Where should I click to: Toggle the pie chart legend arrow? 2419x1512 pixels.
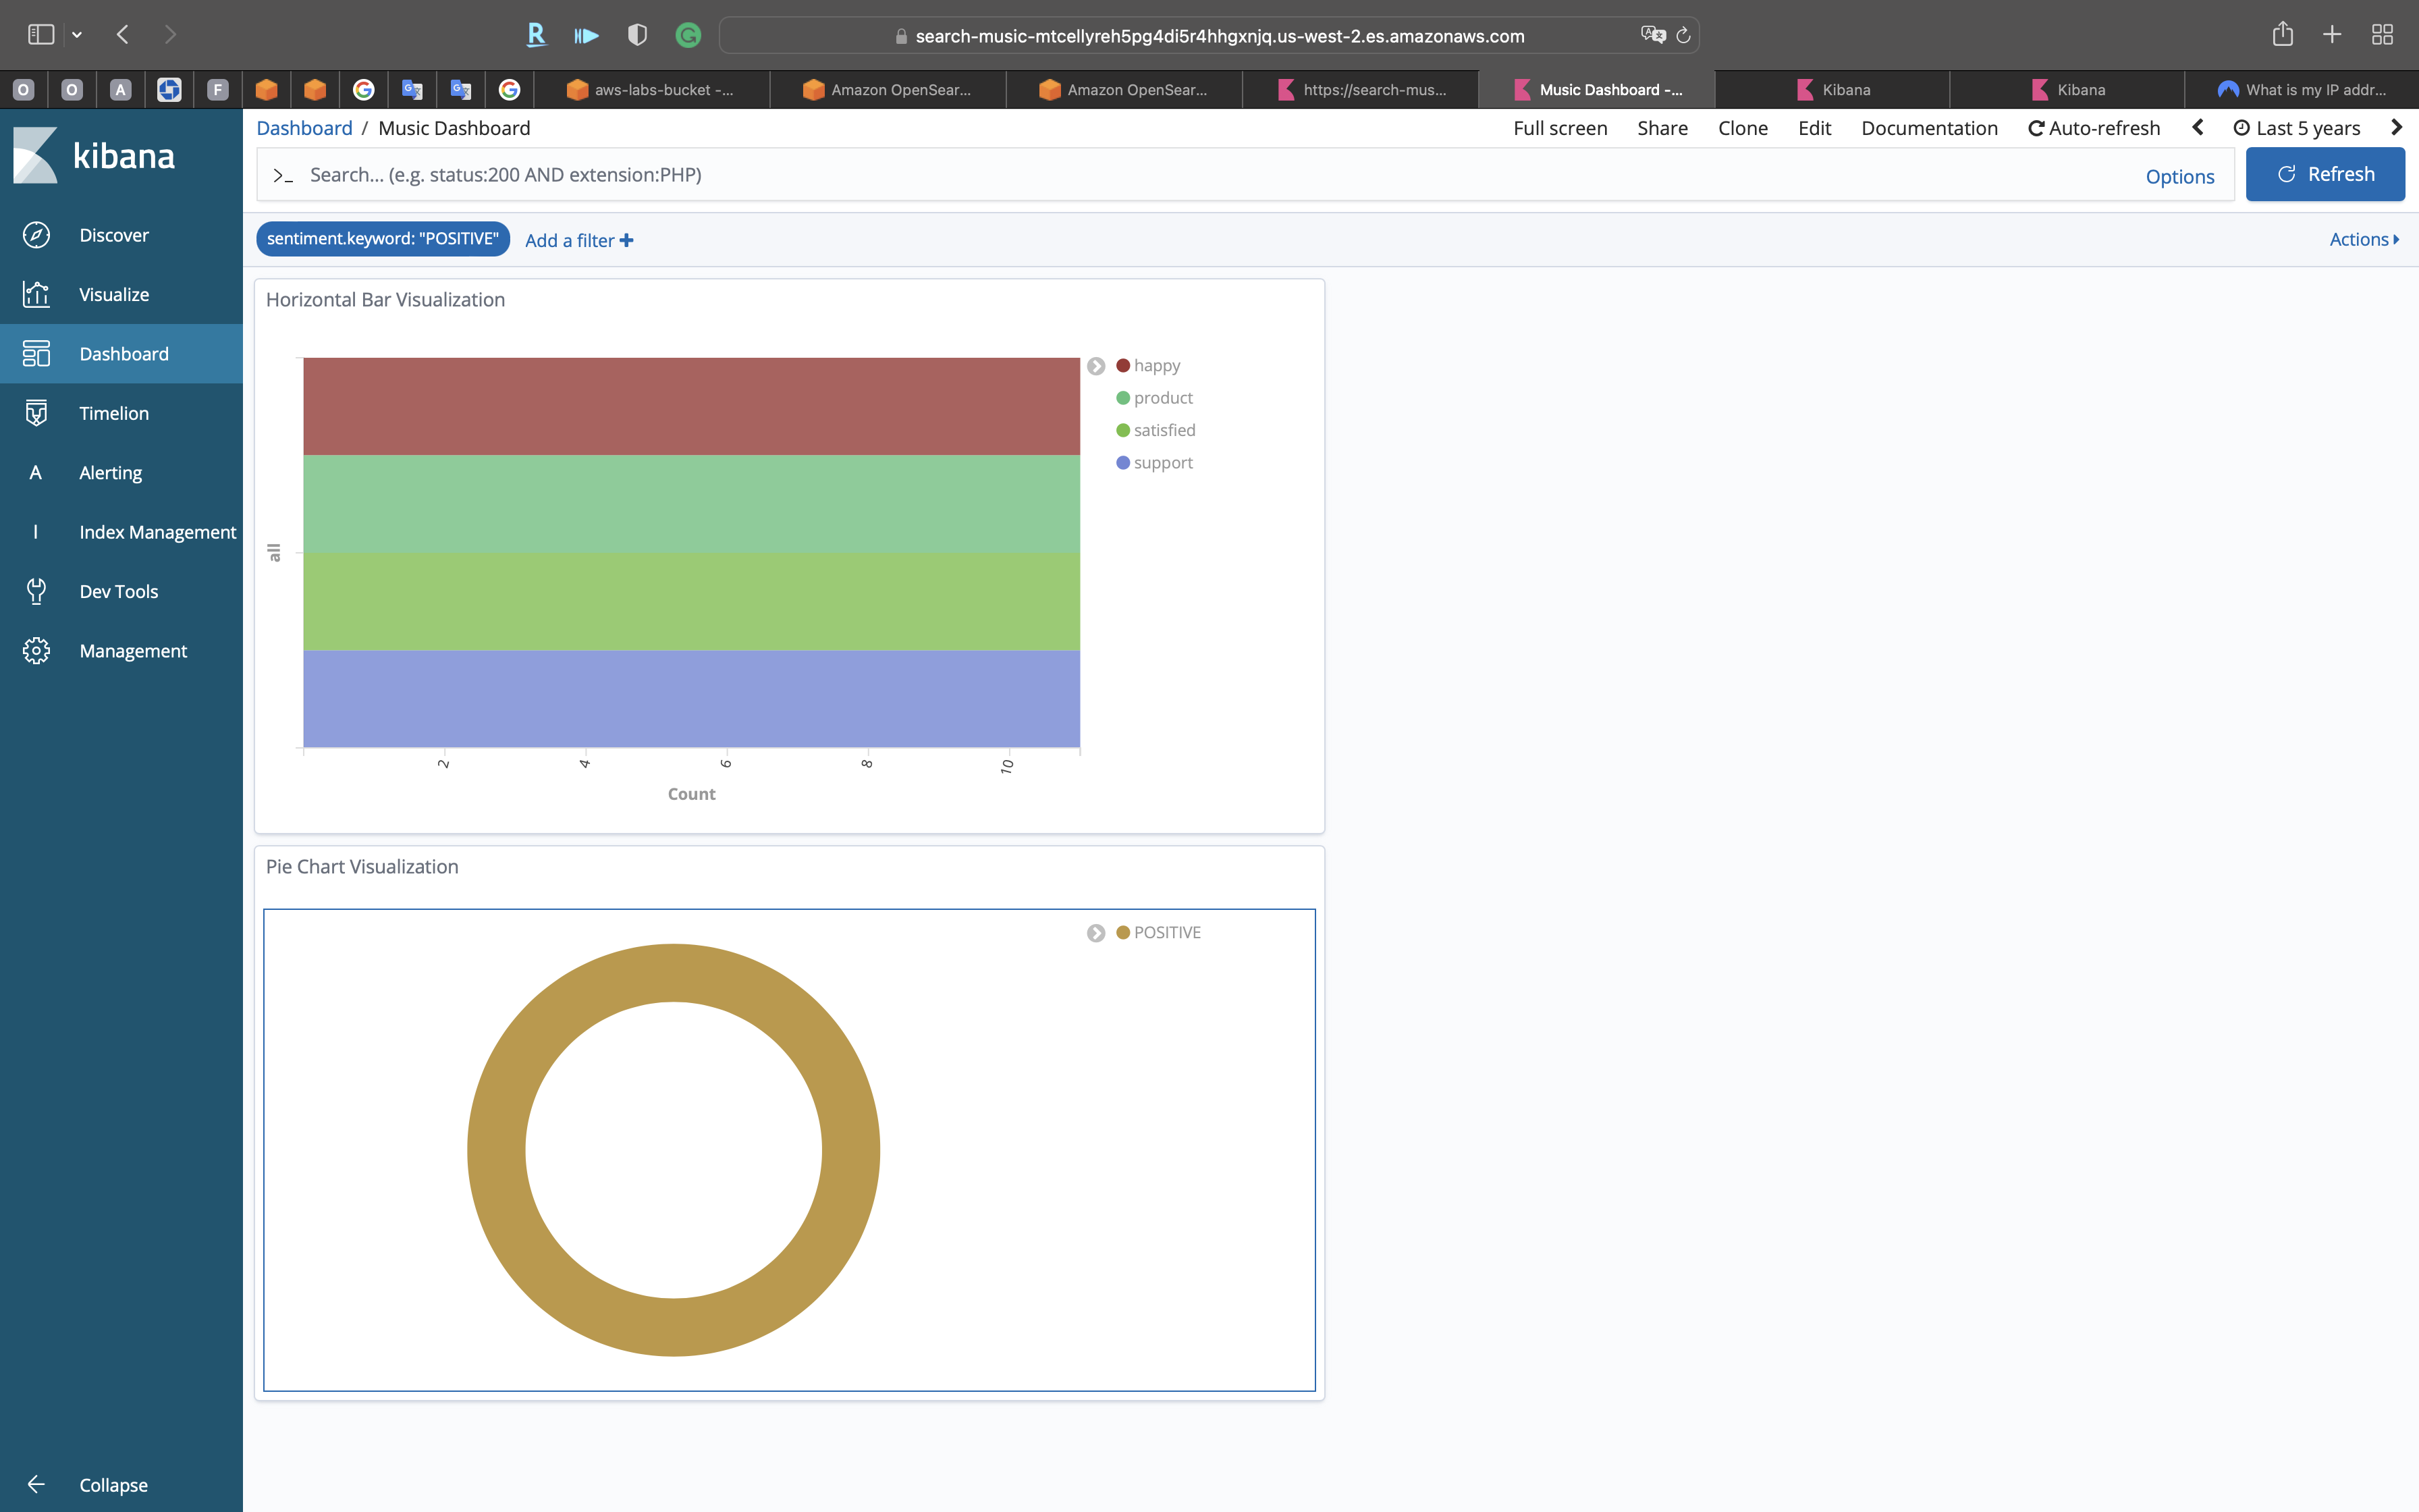coord(1095,933)
